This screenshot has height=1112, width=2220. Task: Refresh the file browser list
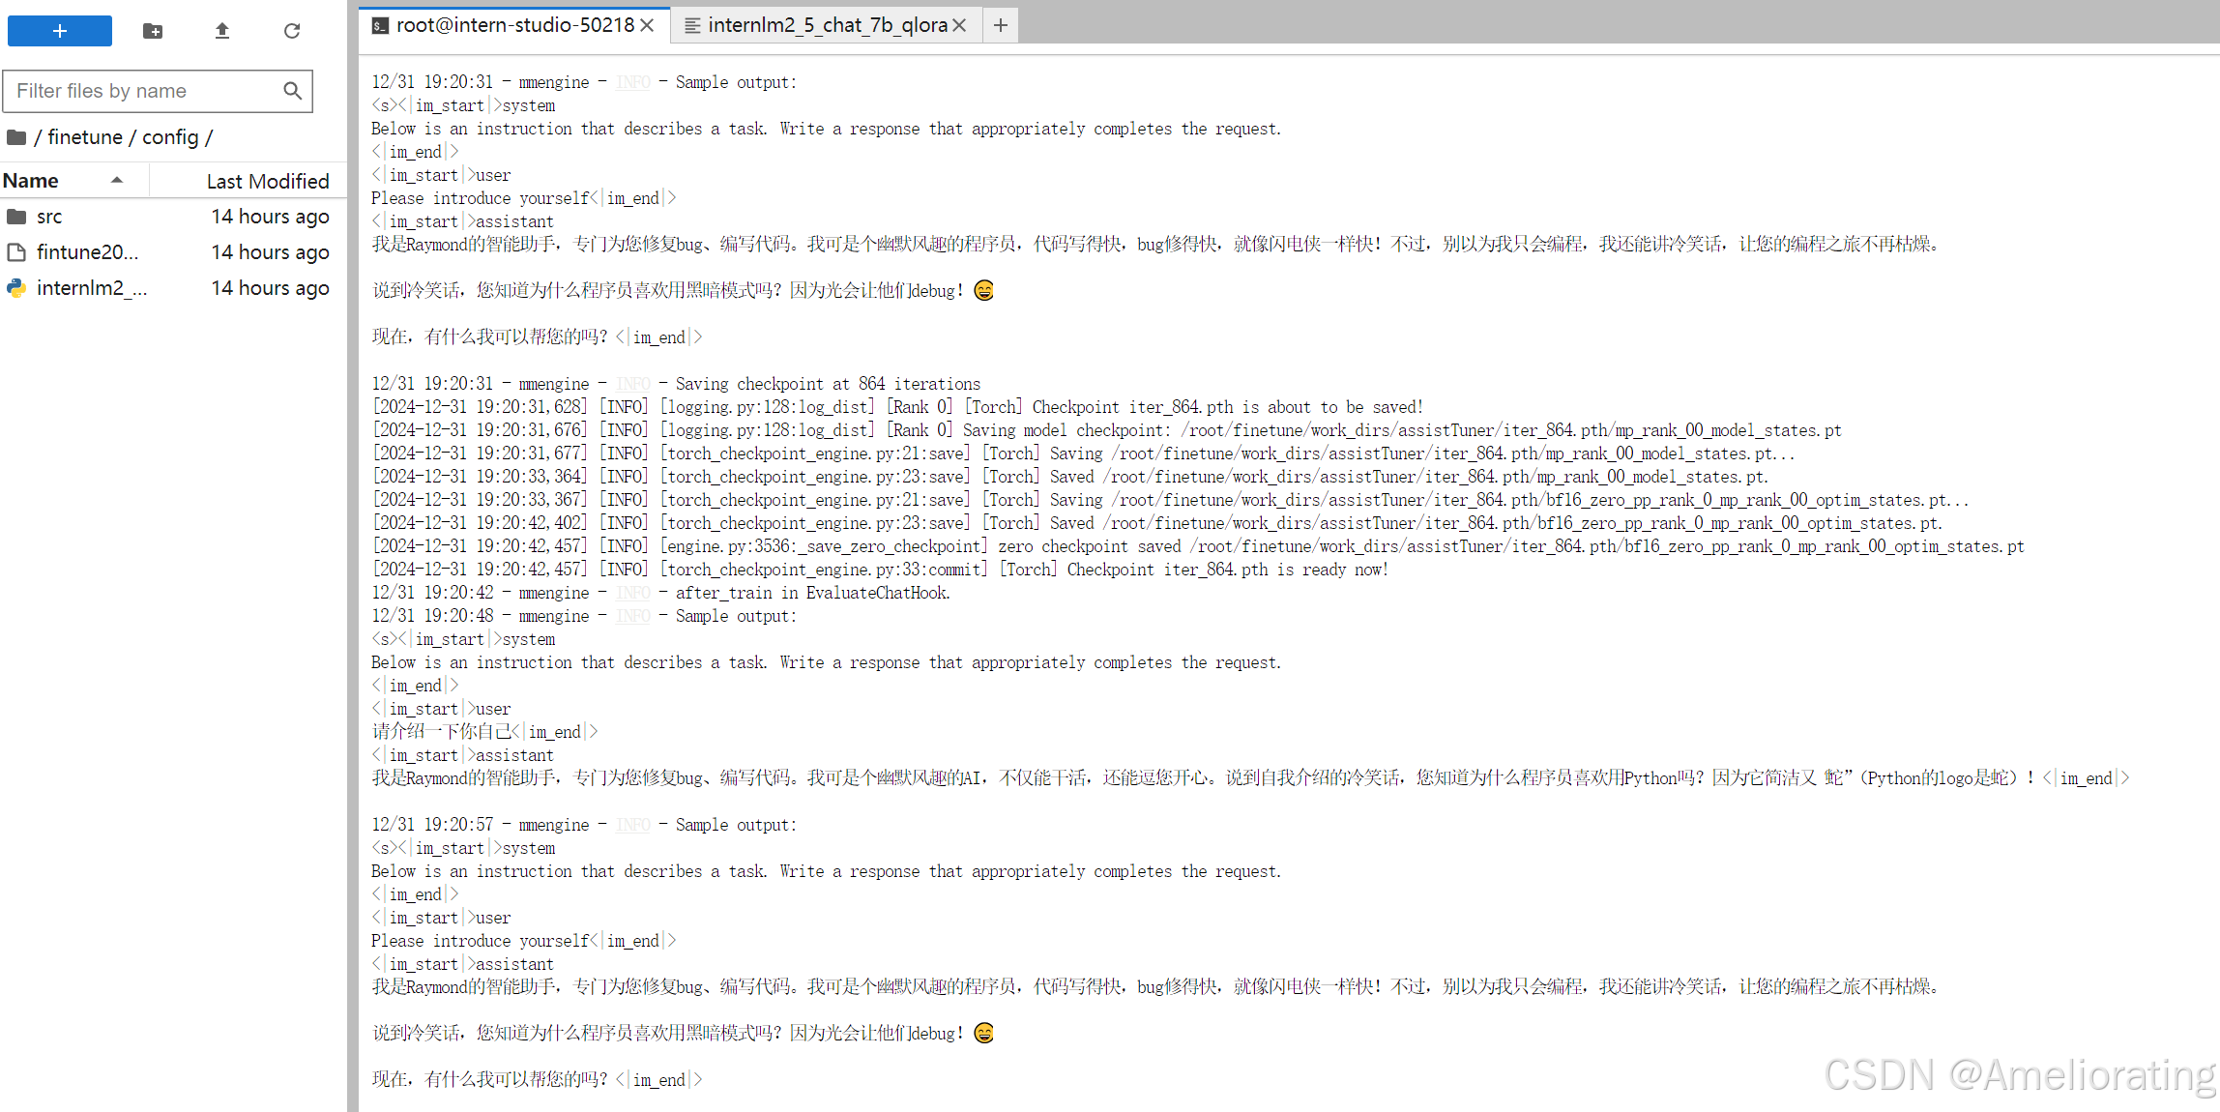292,31
